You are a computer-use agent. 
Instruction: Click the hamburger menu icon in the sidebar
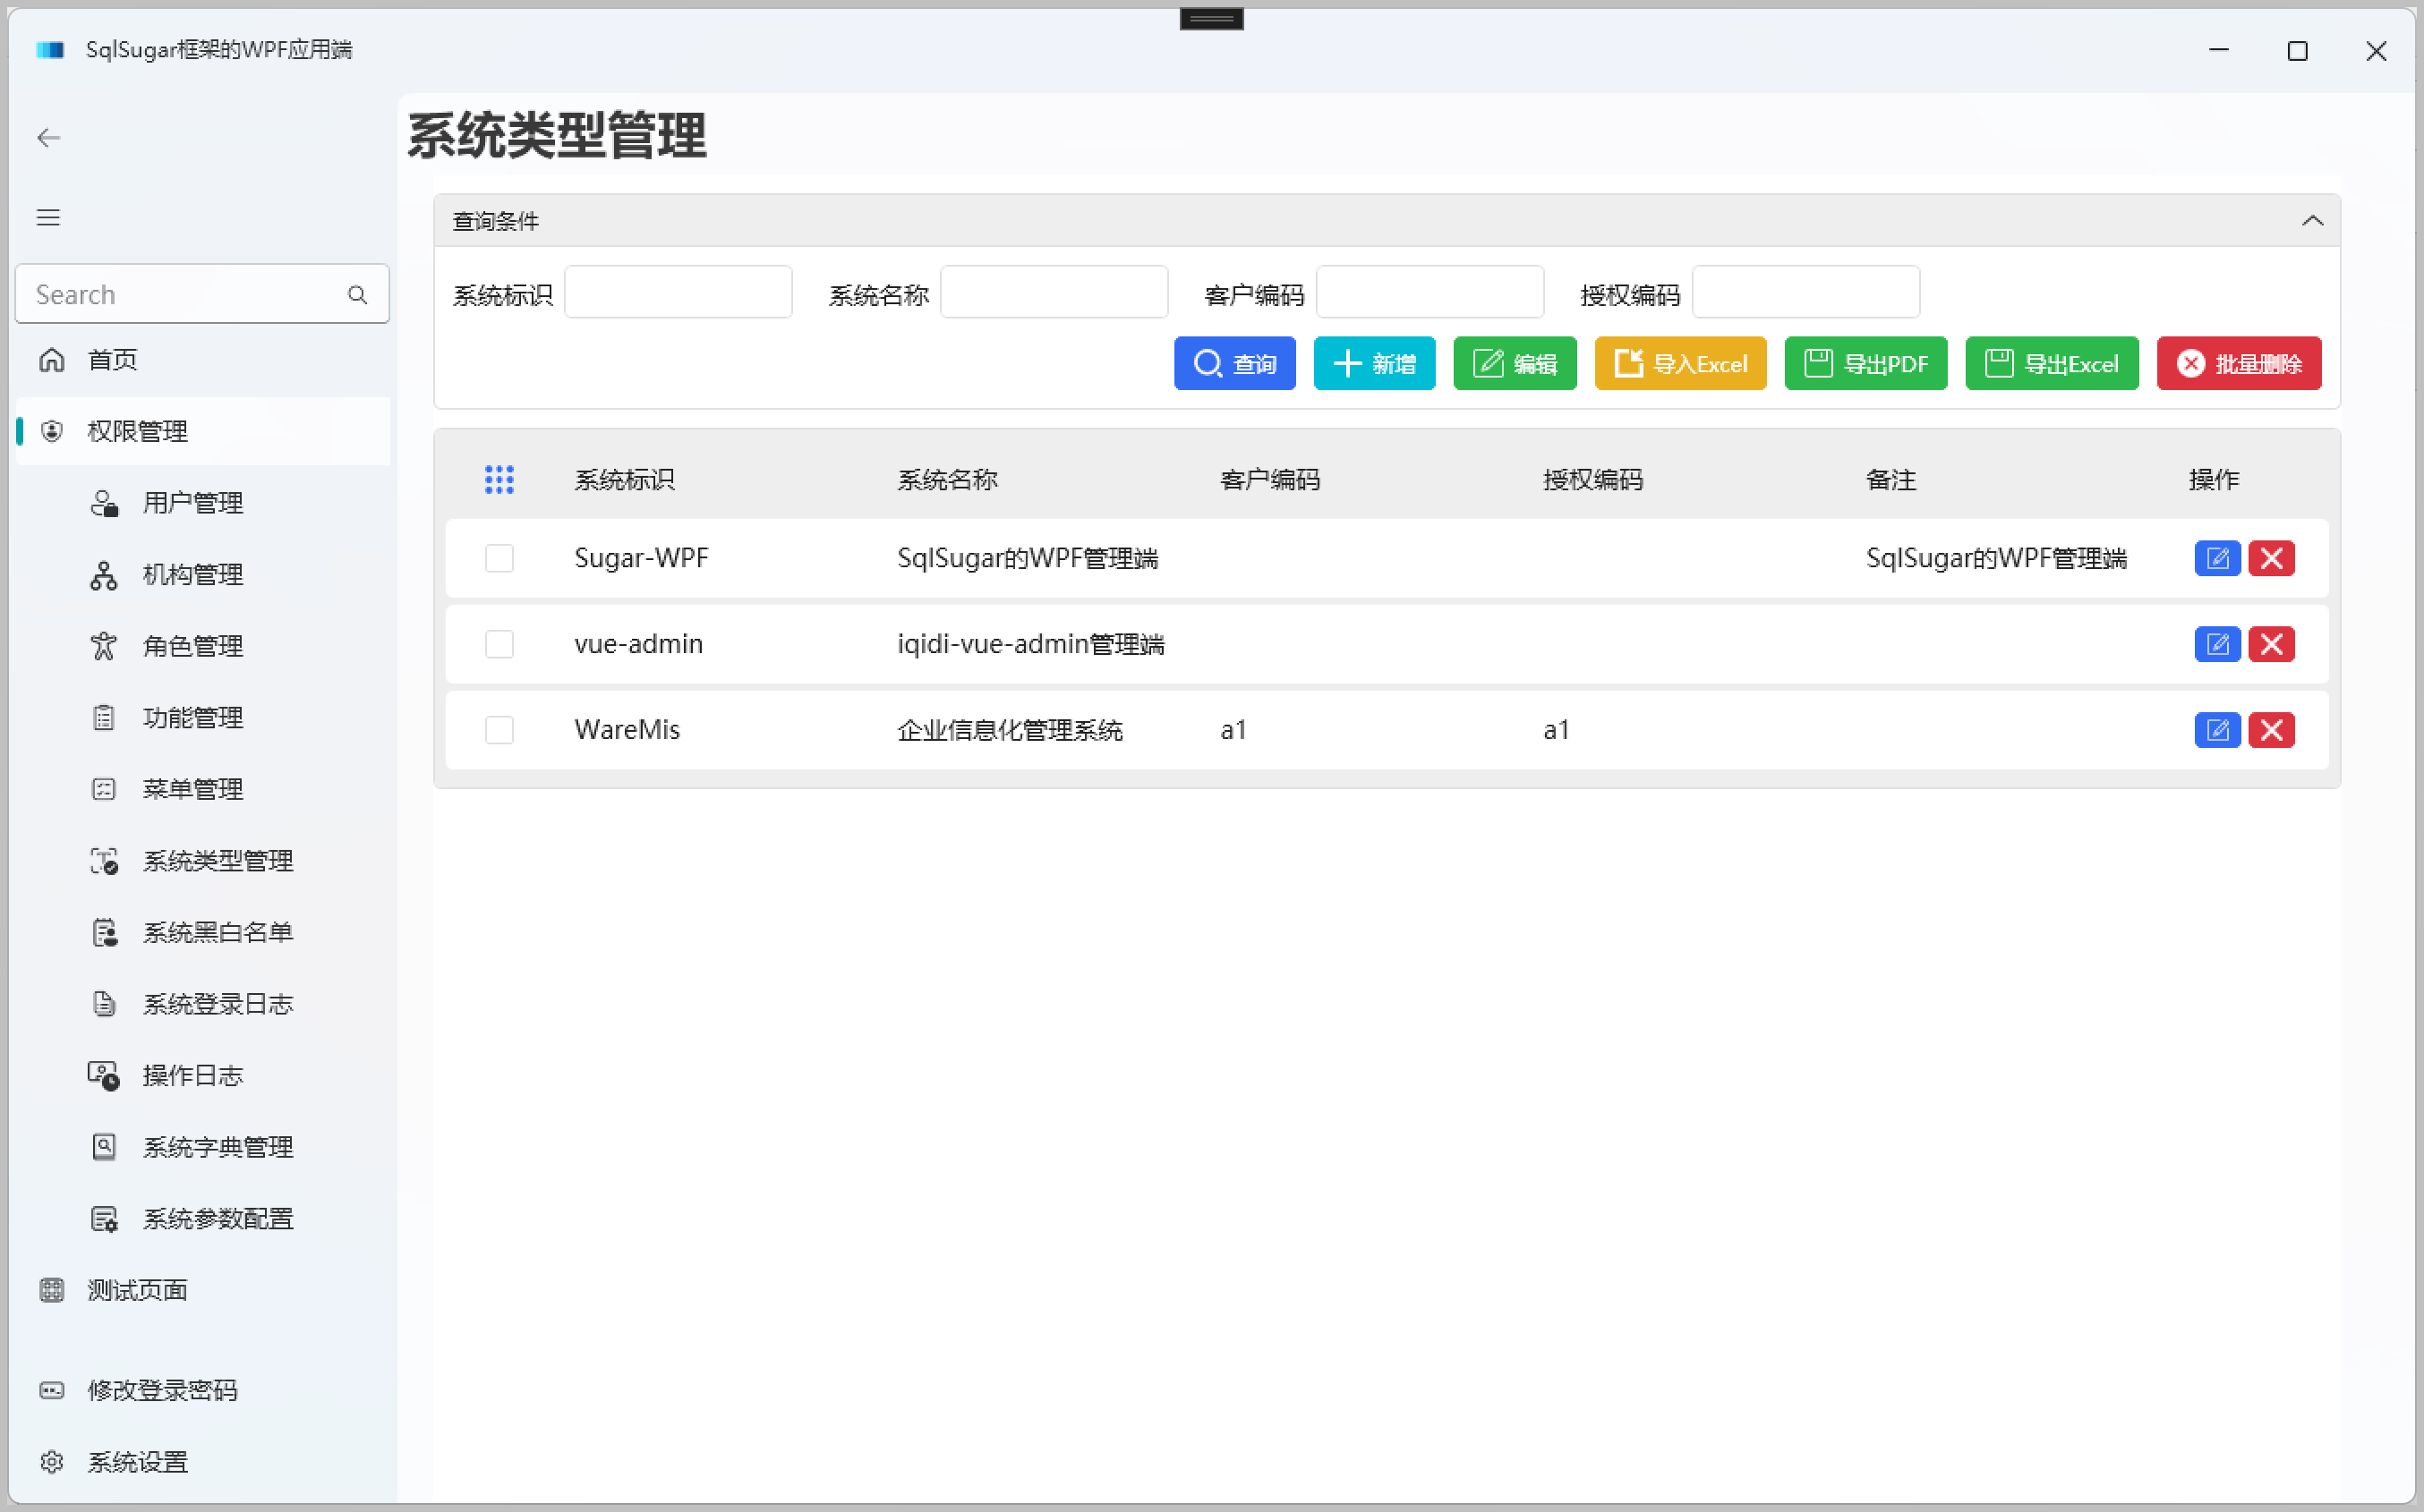click(48, 217)
